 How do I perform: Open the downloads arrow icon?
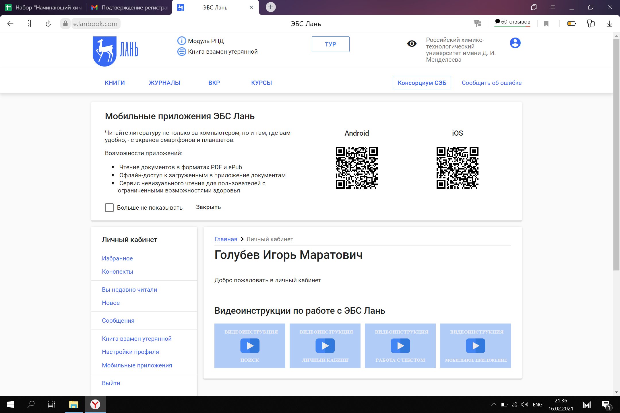pos(610,24)
